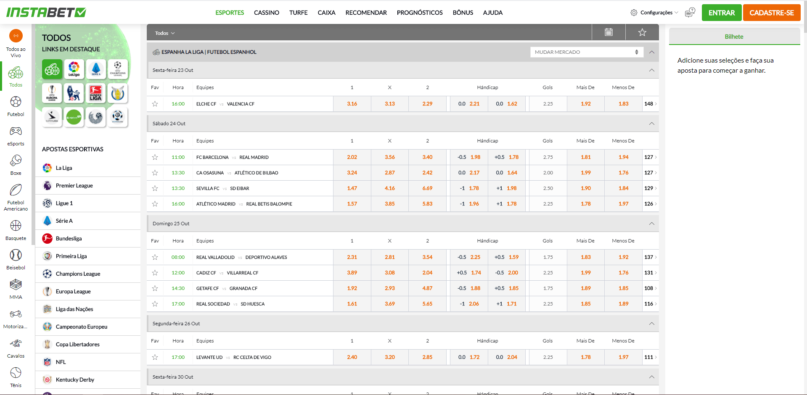The width and height of the screenshot is (807, 395).
Task: Click the Bundesliga featured tile
Action: (x=96, y=93)
